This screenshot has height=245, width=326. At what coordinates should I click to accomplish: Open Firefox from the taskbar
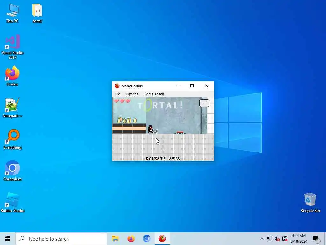pos(131,239)
